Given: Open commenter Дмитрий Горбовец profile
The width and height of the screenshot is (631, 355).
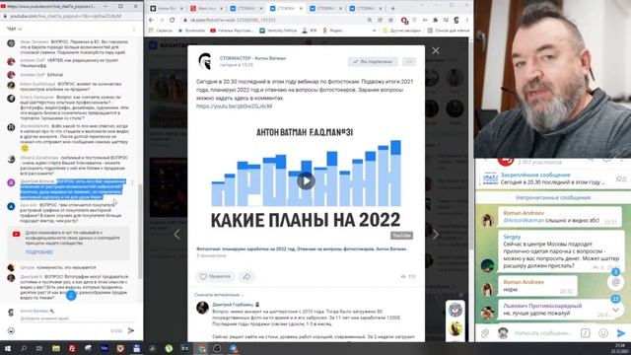Looking at the screenshot, I should click(233, 305).
